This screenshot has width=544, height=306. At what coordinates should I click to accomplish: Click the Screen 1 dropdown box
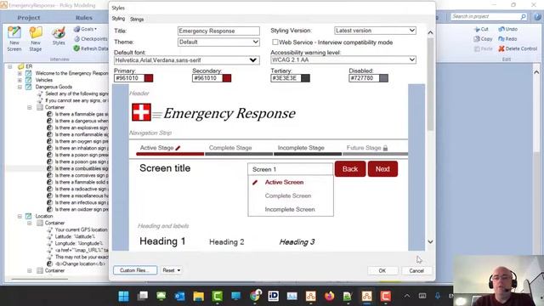point(291,169)
